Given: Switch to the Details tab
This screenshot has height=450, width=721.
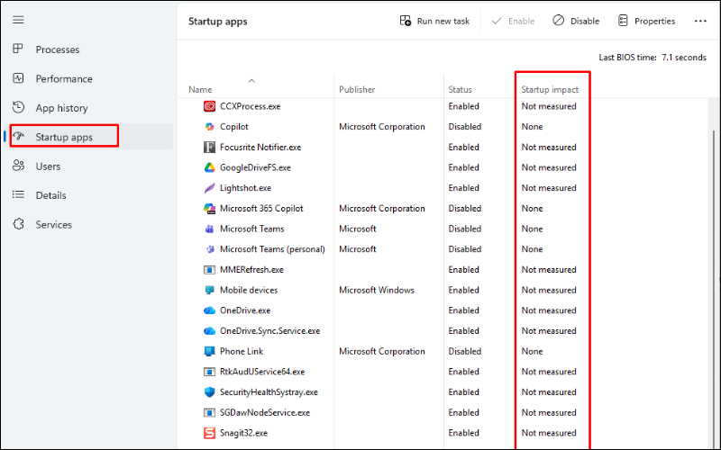Looking at the screenshot, I should click(52, 195).
